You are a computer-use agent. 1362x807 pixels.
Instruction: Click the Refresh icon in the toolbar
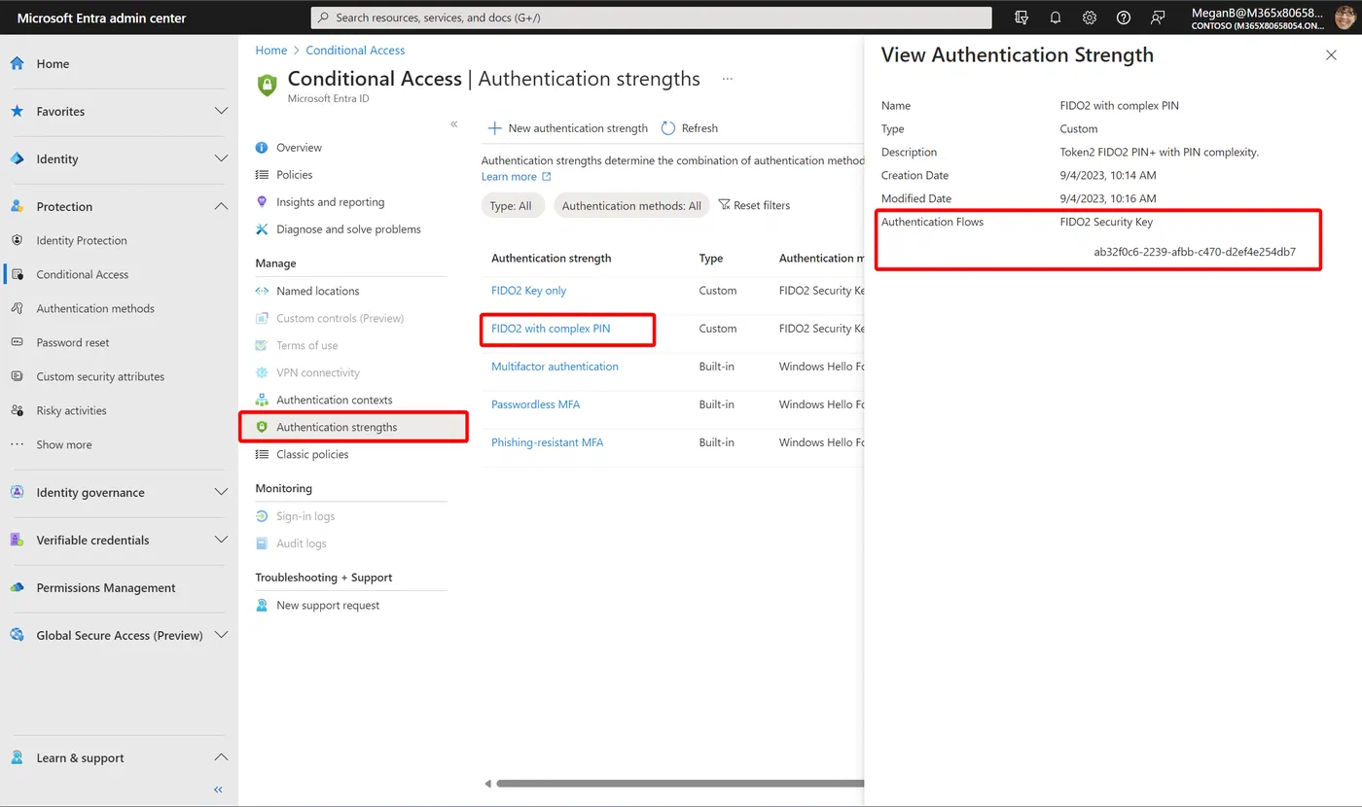tap(668, 128)
